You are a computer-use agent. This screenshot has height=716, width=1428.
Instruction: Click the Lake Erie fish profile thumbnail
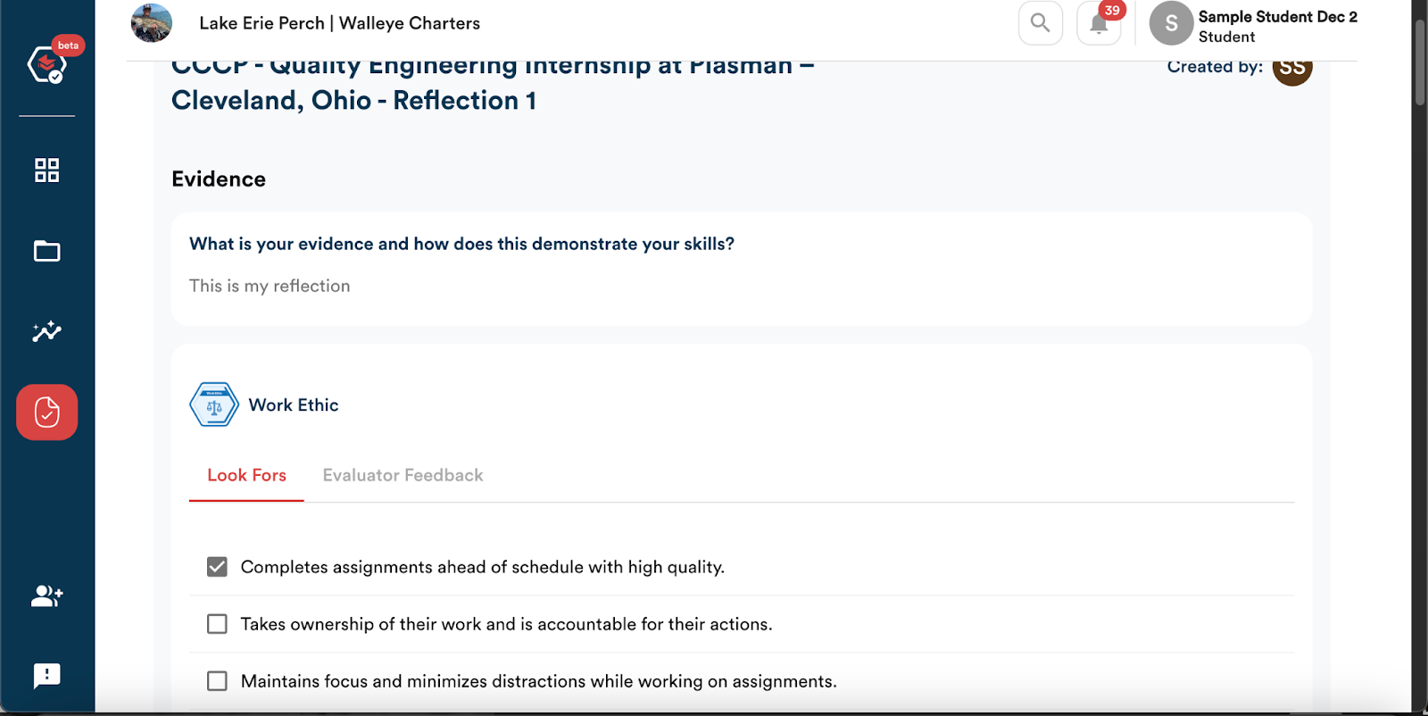point(152,22)
